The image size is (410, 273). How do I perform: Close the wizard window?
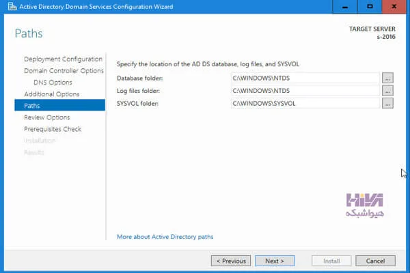pos(394,7)
